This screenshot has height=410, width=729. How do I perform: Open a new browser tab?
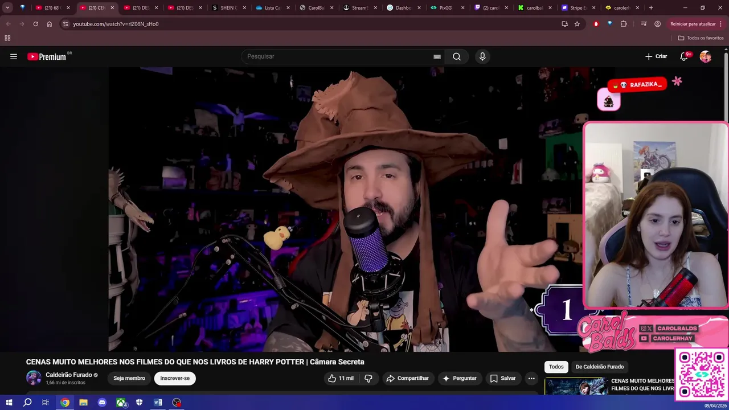(651, 8)
